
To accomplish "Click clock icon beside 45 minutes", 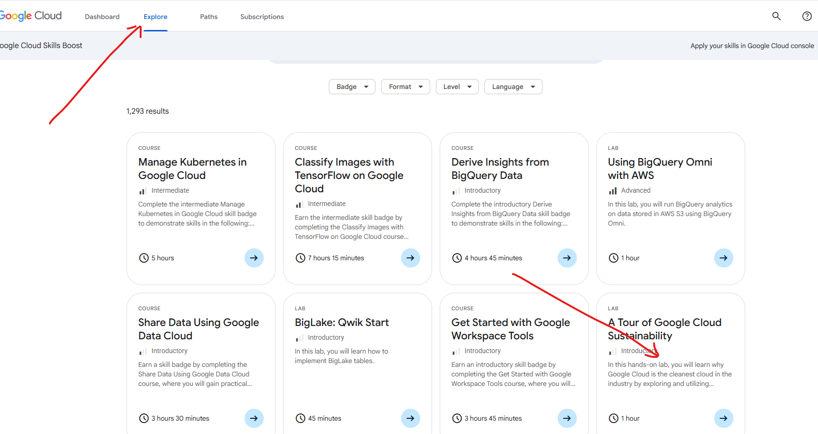I will pyautogui.click(x=300, y=418).
